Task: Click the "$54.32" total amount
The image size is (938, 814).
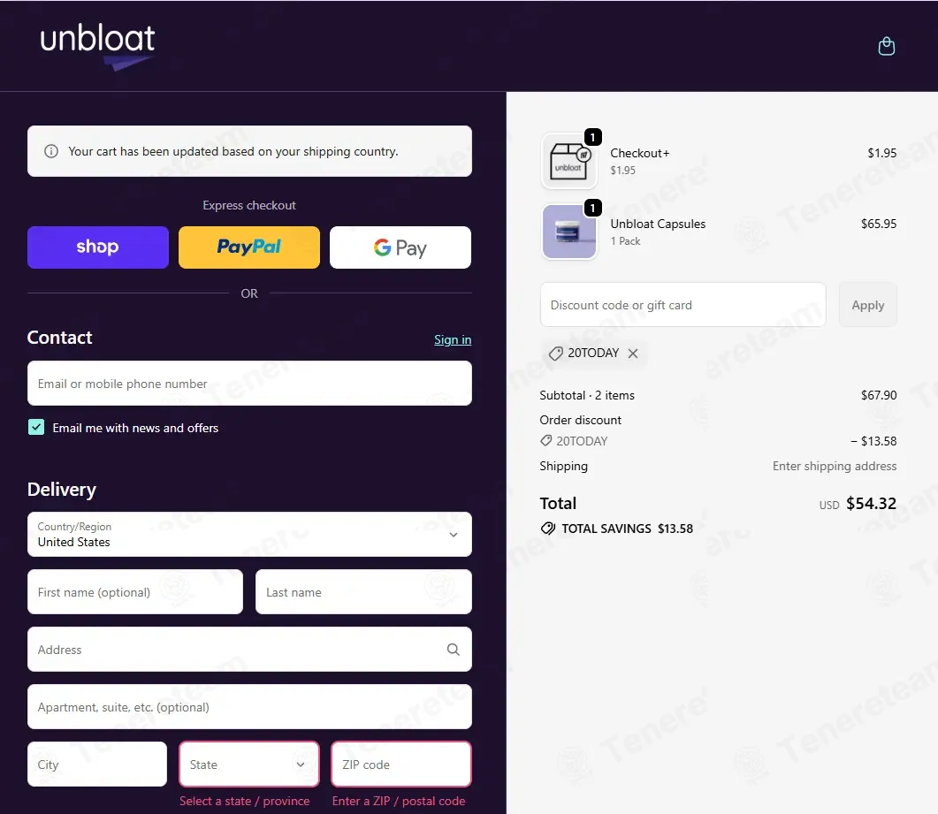Action: click(x=871, y=504)
